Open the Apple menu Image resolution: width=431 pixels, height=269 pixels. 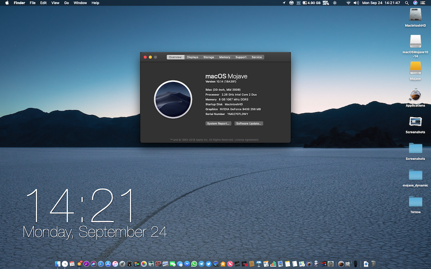pos(7,3)
